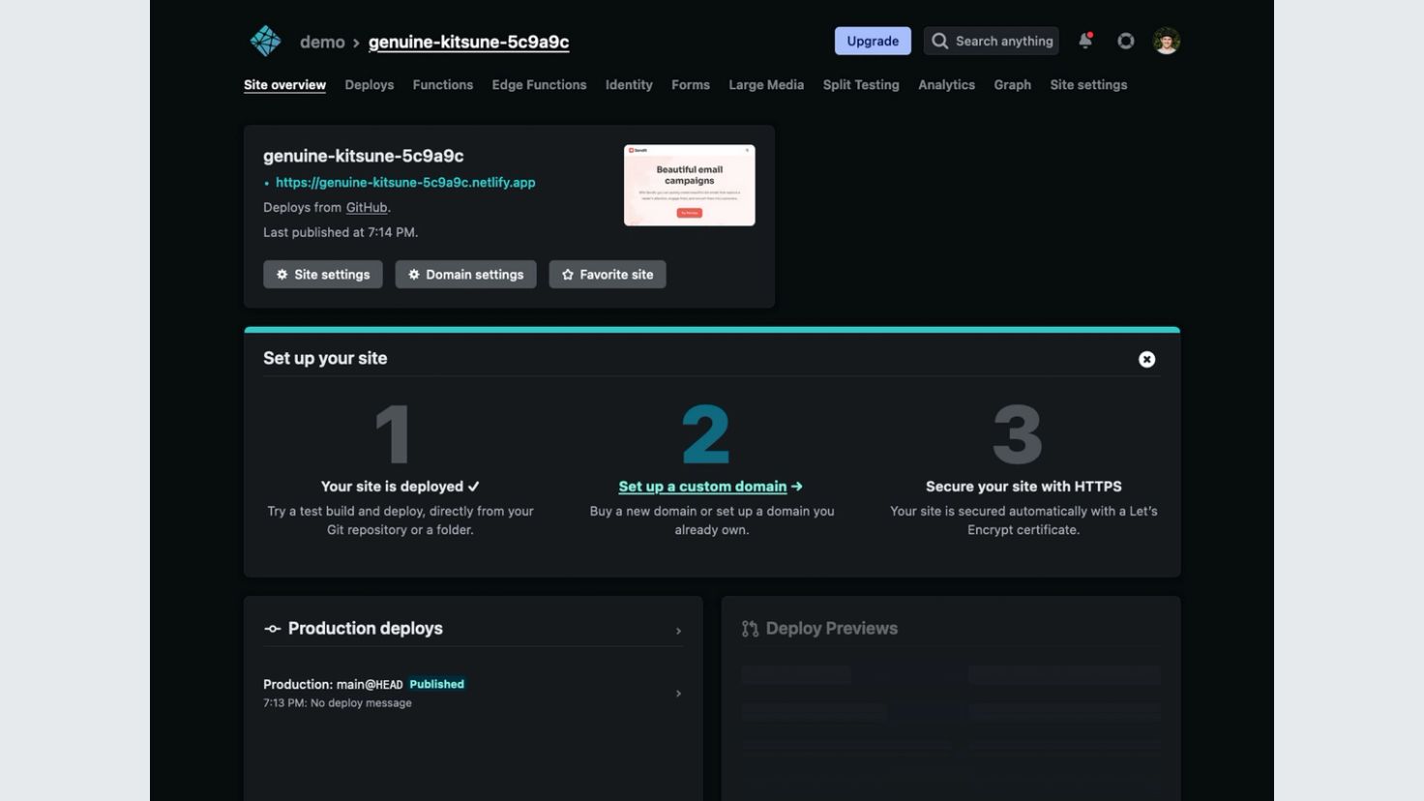Screen dimensions: 1424x801
Task: Expand the Production deploys header chevron
Action: pos(678,631)
